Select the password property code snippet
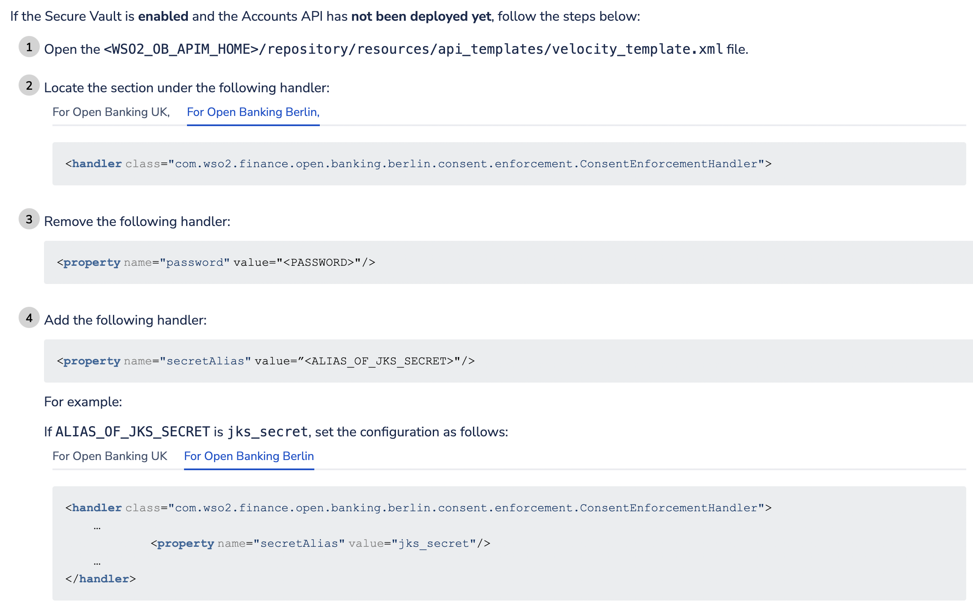Screen dimensions: 973x609 217,262
